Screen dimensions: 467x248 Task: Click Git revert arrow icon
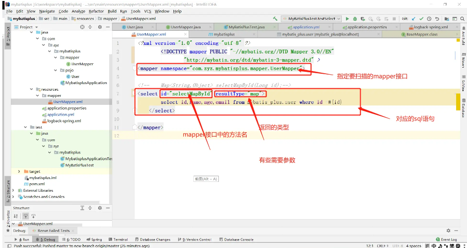pyautogui.click(x=437, y=18)
